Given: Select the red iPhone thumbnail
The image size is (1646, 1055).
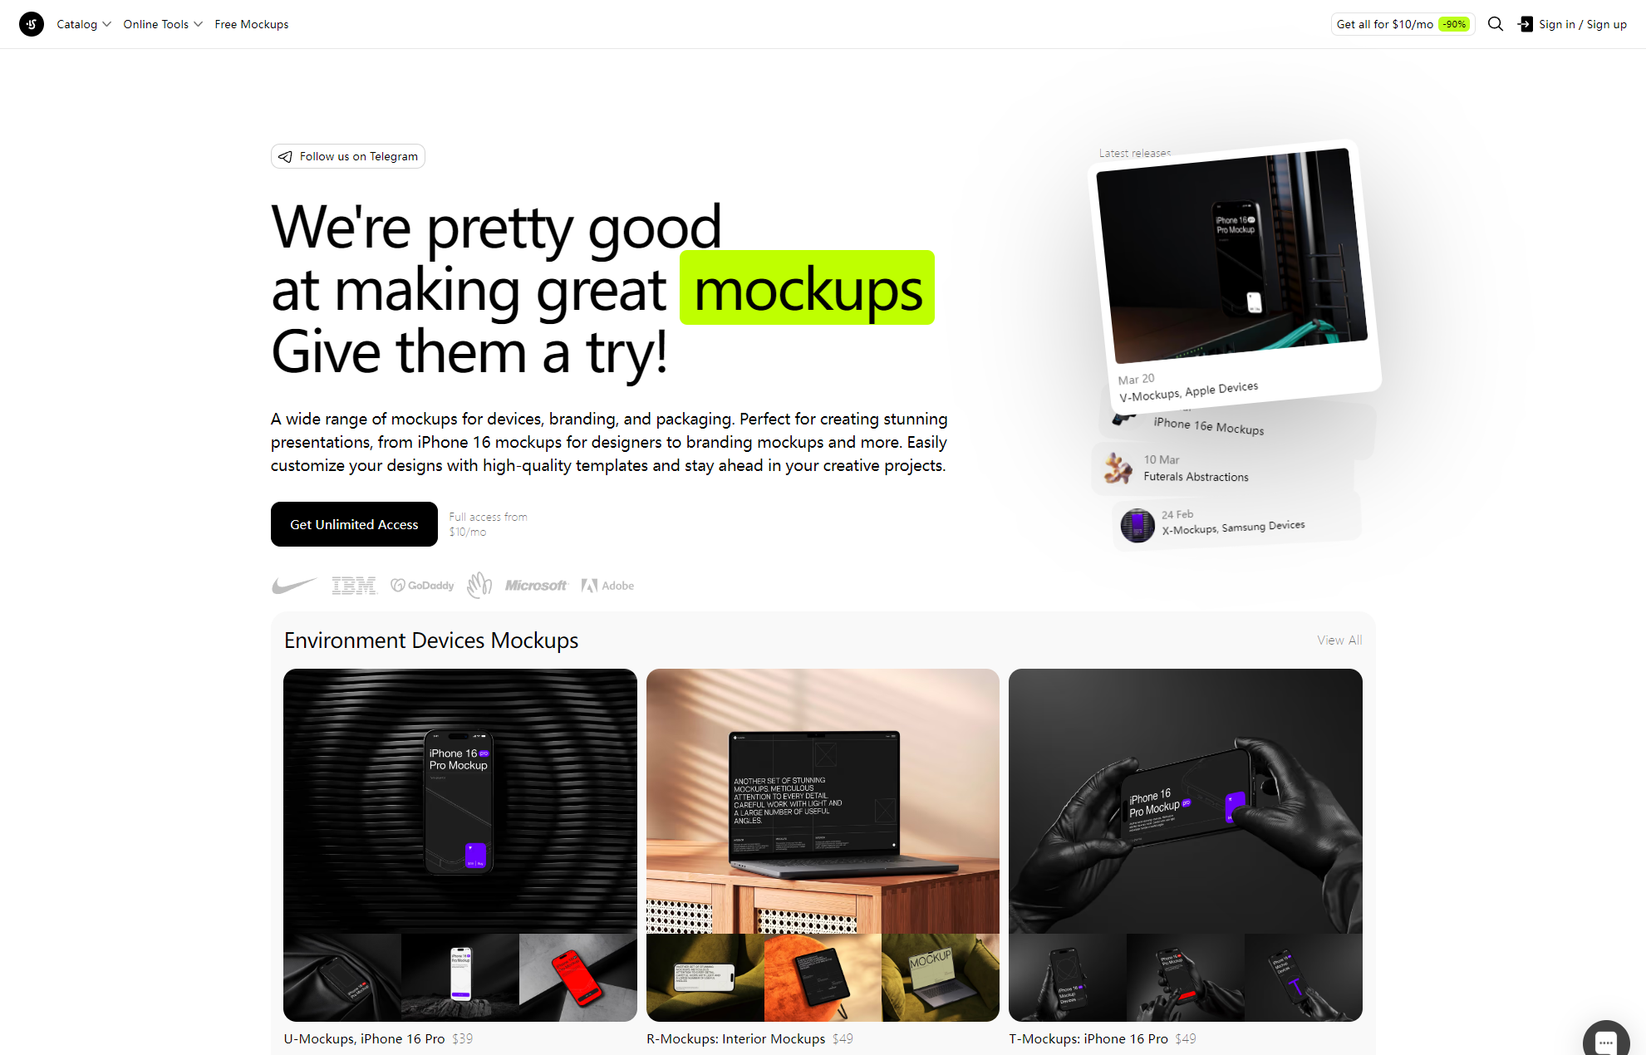Looking at the screenshot, I should click(x=578, y=978).
